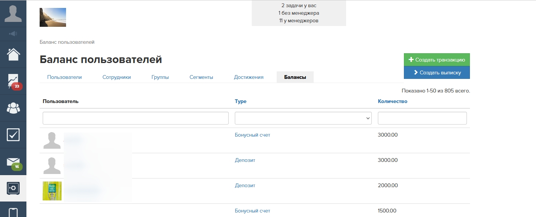This screenshot has width=536, height=217.
Task: Click the Количество filter input field
Action: click(x=422, y=118)
